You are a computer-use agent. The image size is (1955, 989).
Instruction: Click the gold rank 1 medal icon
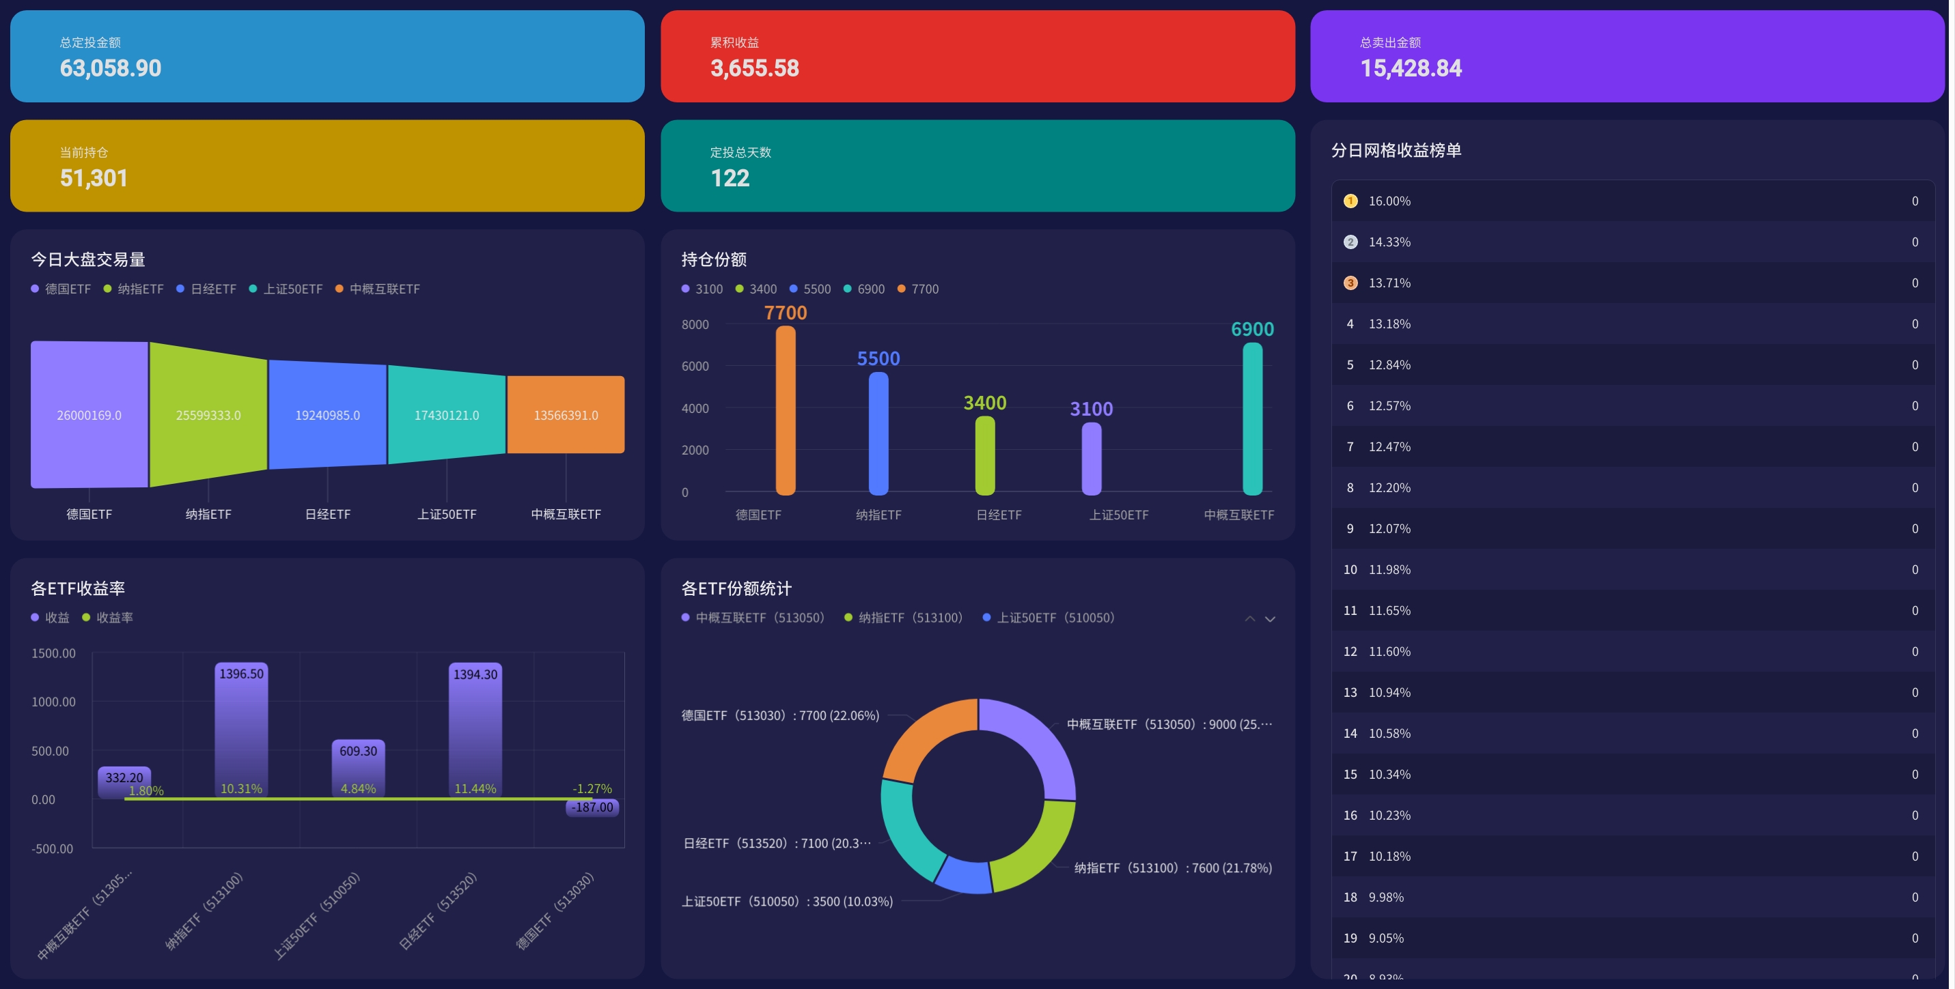pos(1350,201)
